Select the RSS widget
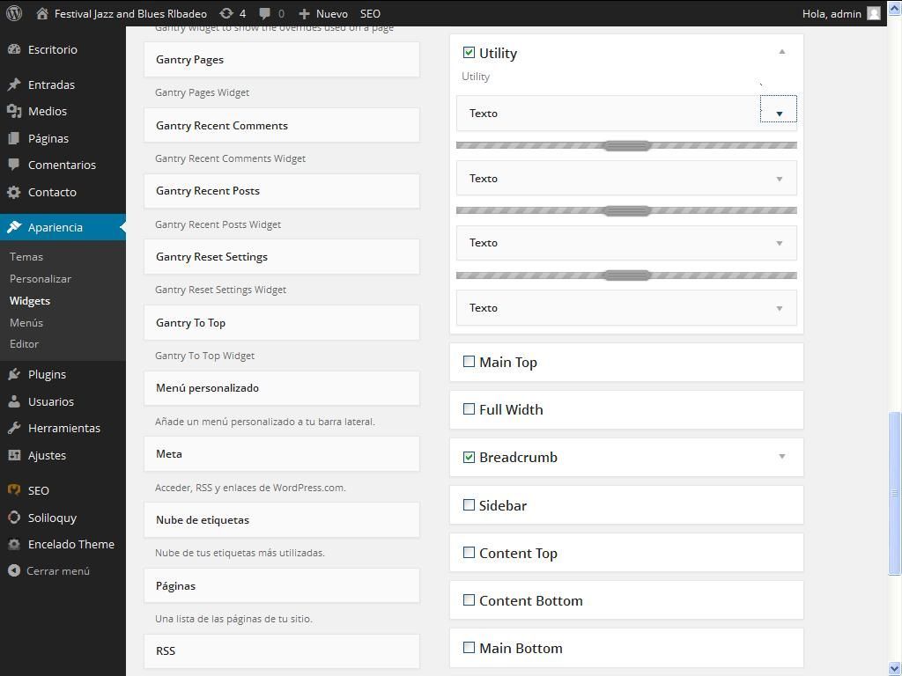 click(x=282, y=651)
